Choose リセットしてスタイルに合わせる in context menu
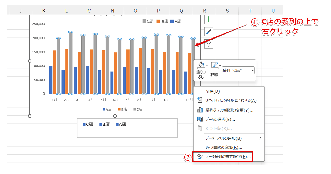 coord(230,100)
